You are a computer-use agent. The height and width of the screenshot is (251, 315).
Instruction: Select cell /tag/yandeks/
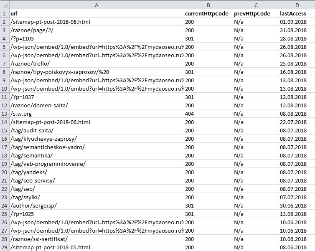[97, 172]
